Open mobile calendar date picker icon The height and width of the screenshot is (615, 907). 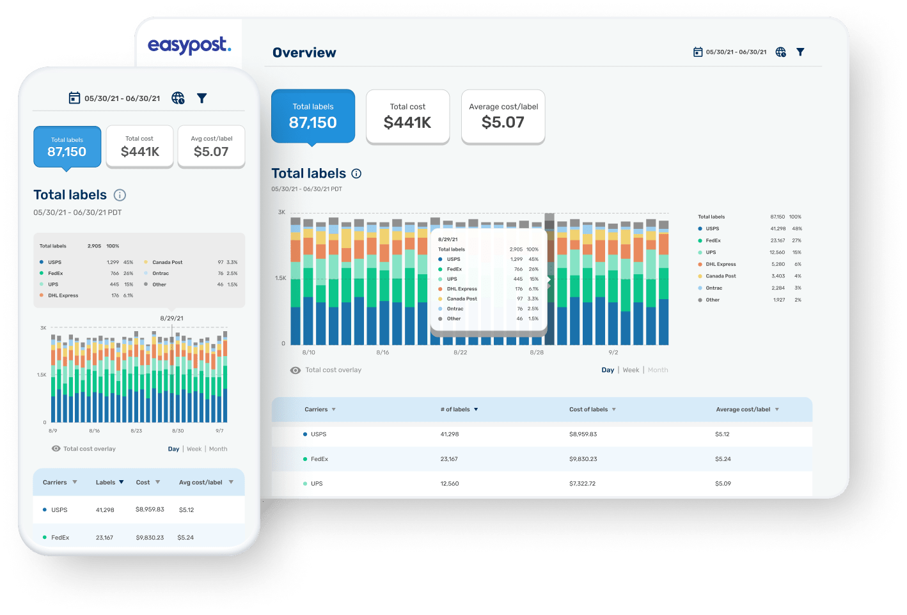click(x=74, y=98)
